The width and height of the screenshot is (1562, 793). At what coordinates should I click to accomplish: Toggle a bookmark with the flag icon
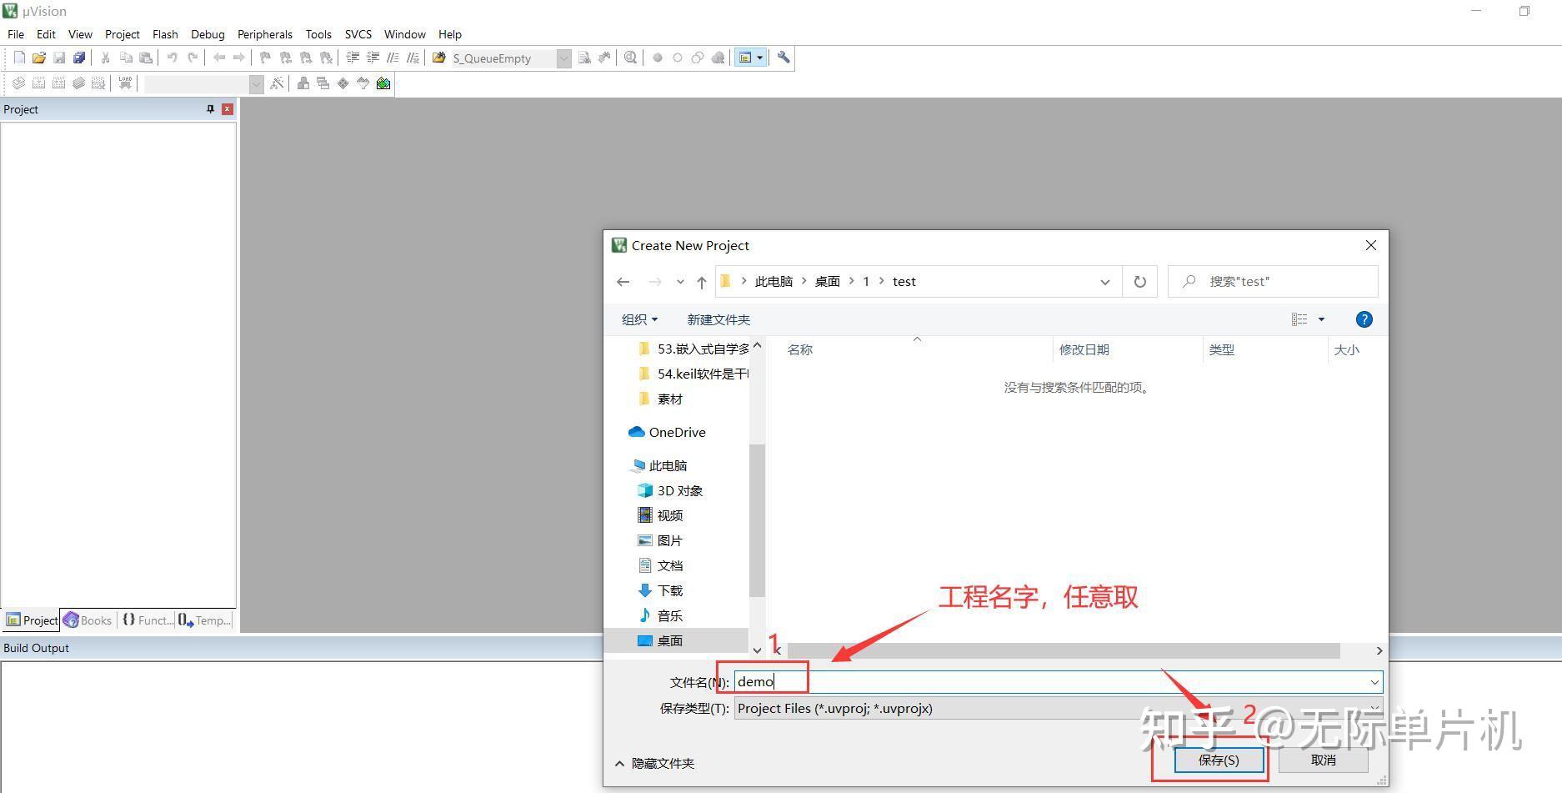click(265, 58)
